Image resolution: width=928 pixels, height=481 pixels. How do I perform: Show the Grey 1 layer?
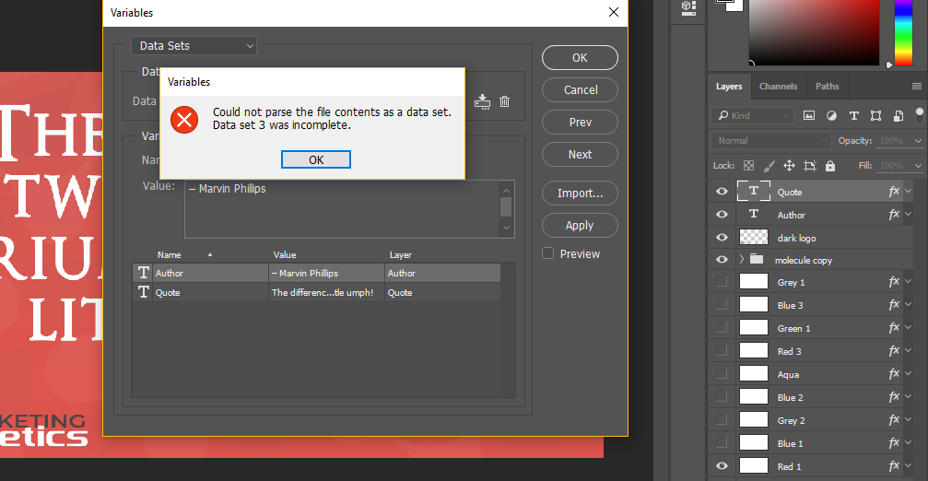pos(722,282)
